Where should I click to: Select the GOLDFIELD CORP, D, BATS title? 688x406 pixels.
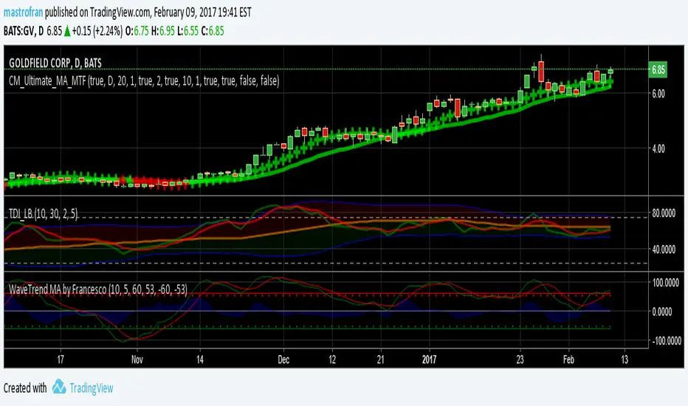tap(55, 63)
